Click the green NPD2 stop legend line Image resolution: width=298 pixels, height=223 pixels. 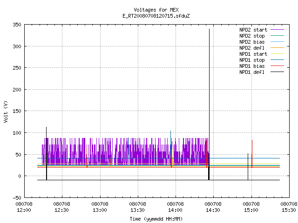pyautogui.click(x=278, y=35)
